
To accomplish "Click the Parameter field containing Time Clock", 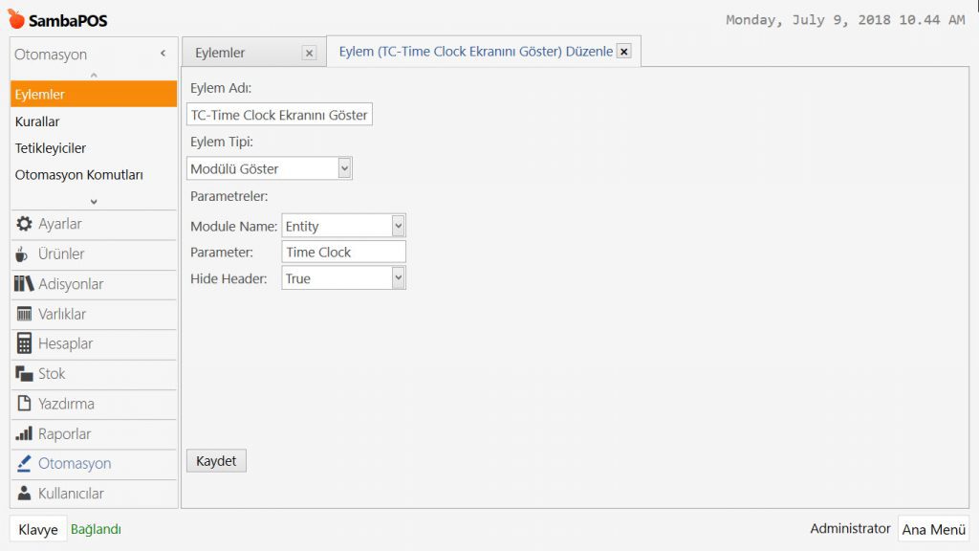I will coord(343,253).
